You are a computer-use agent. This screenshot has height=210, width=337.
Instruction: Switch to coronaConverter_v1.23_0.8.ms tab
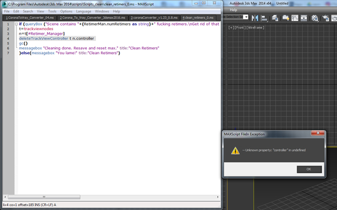(154, 18)
